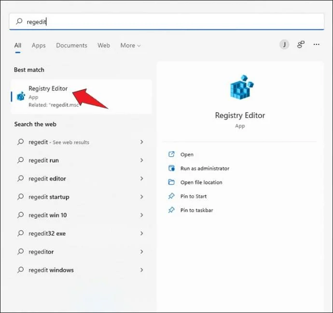Viewport: 333px width, 313px height.
Task: Choose Pin to taskbar
Action: pyautogui.click(x=196, y=210)
